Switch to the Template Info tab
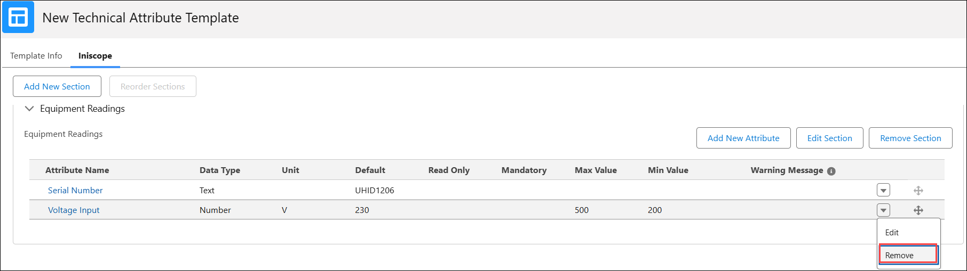Image resolution: width=967 pixels, height=271 pixels. click(36, 56)
